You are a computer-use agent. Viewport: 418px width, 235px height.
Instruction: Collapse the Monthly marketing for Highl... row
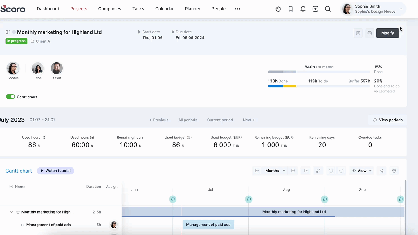11,212
